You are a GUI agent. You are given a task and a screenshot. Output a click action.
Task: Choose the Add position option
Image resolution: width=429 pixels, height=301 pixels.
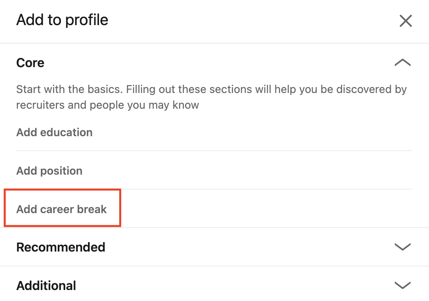coord(49,171)
